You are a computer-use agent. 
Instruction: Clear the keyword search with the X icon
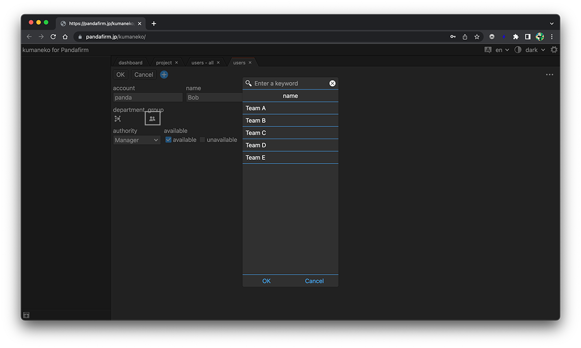pyautogui.click(x=332, y=84)
